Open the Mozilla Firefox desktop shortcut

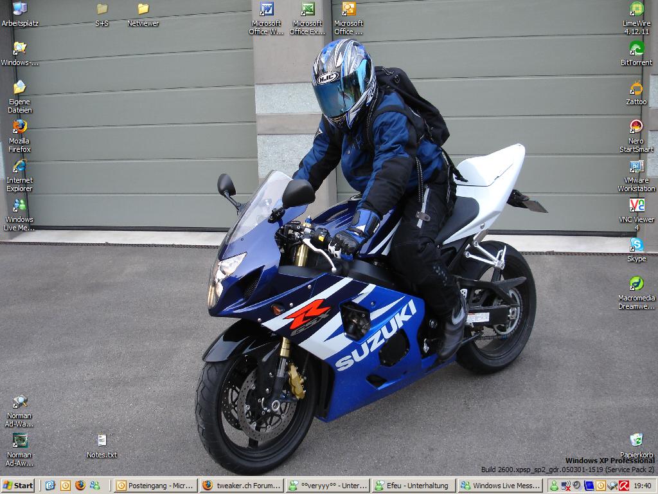(19, 127)
